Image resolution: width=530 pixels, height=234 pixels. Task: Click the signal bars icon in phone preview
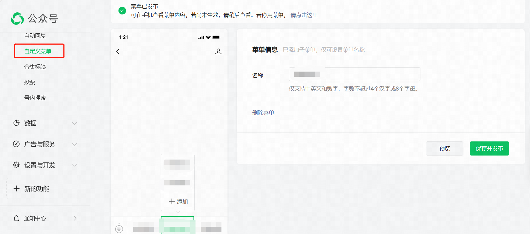201,37
